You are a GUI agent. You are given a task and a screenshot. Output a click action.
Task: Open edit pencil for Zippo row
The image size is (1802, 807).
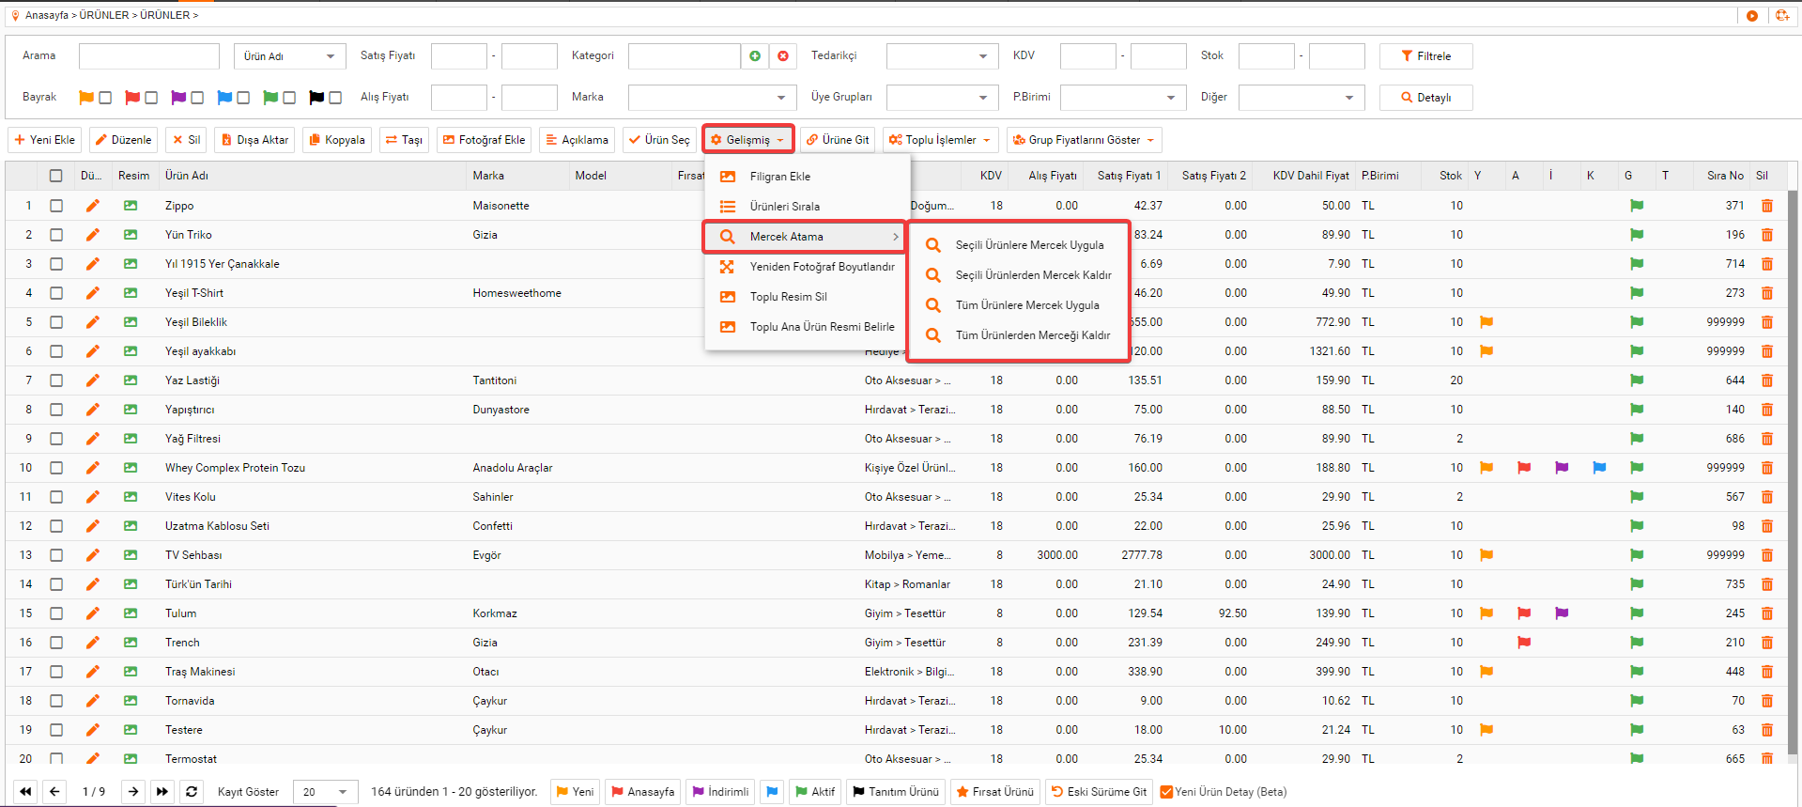92,206
